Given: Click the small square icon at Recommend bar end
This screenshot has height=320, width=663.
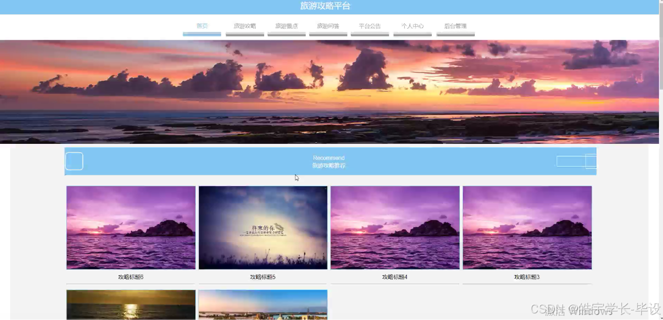Looking at the screenshot, I should coord(591,161).
